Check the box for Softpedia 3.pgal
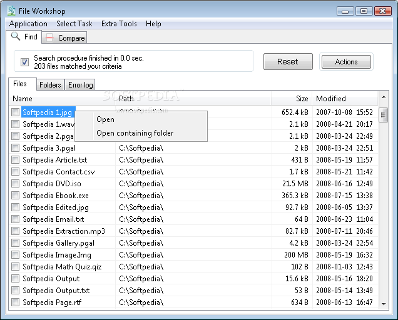Screen dimensions: 398x320 pos(16,148)
